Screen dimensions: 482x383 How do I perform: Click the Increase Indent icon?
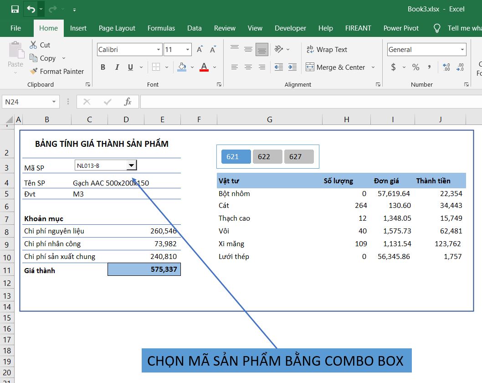292,67
